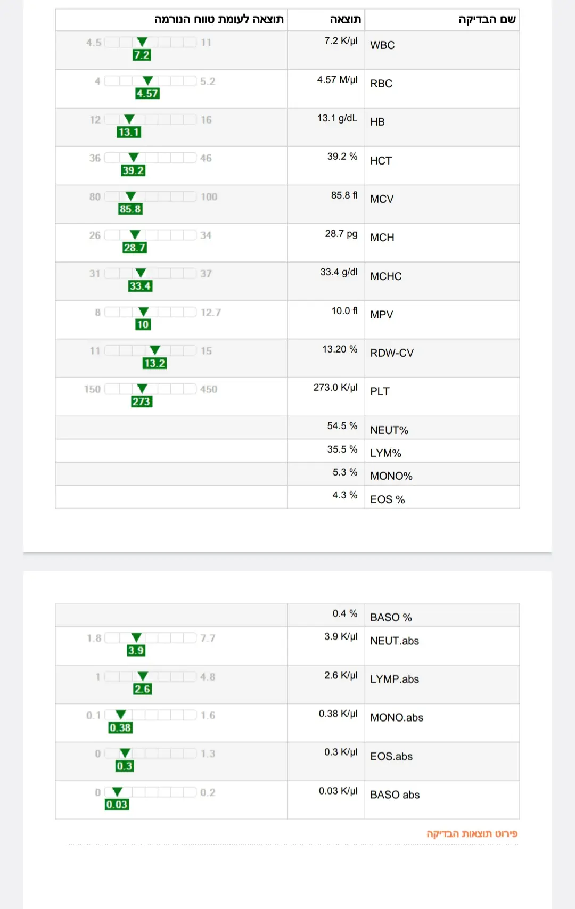The width and height of the screenshot is (575, 909).
Task: Click the שם הבדיקה column header
Action: (x=487, y=20)
